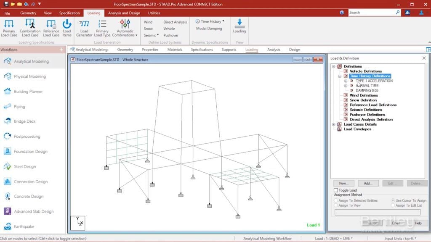
Task: Click the assignment list input field
Action: [378, 212]
